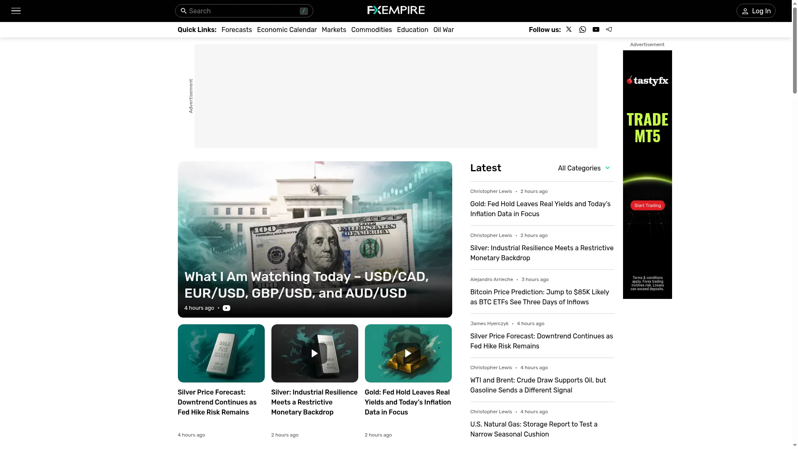Open the hamburger menu icon
This screenshot has height=449, width=798.
pyautogui.click(x=16, y=11)
